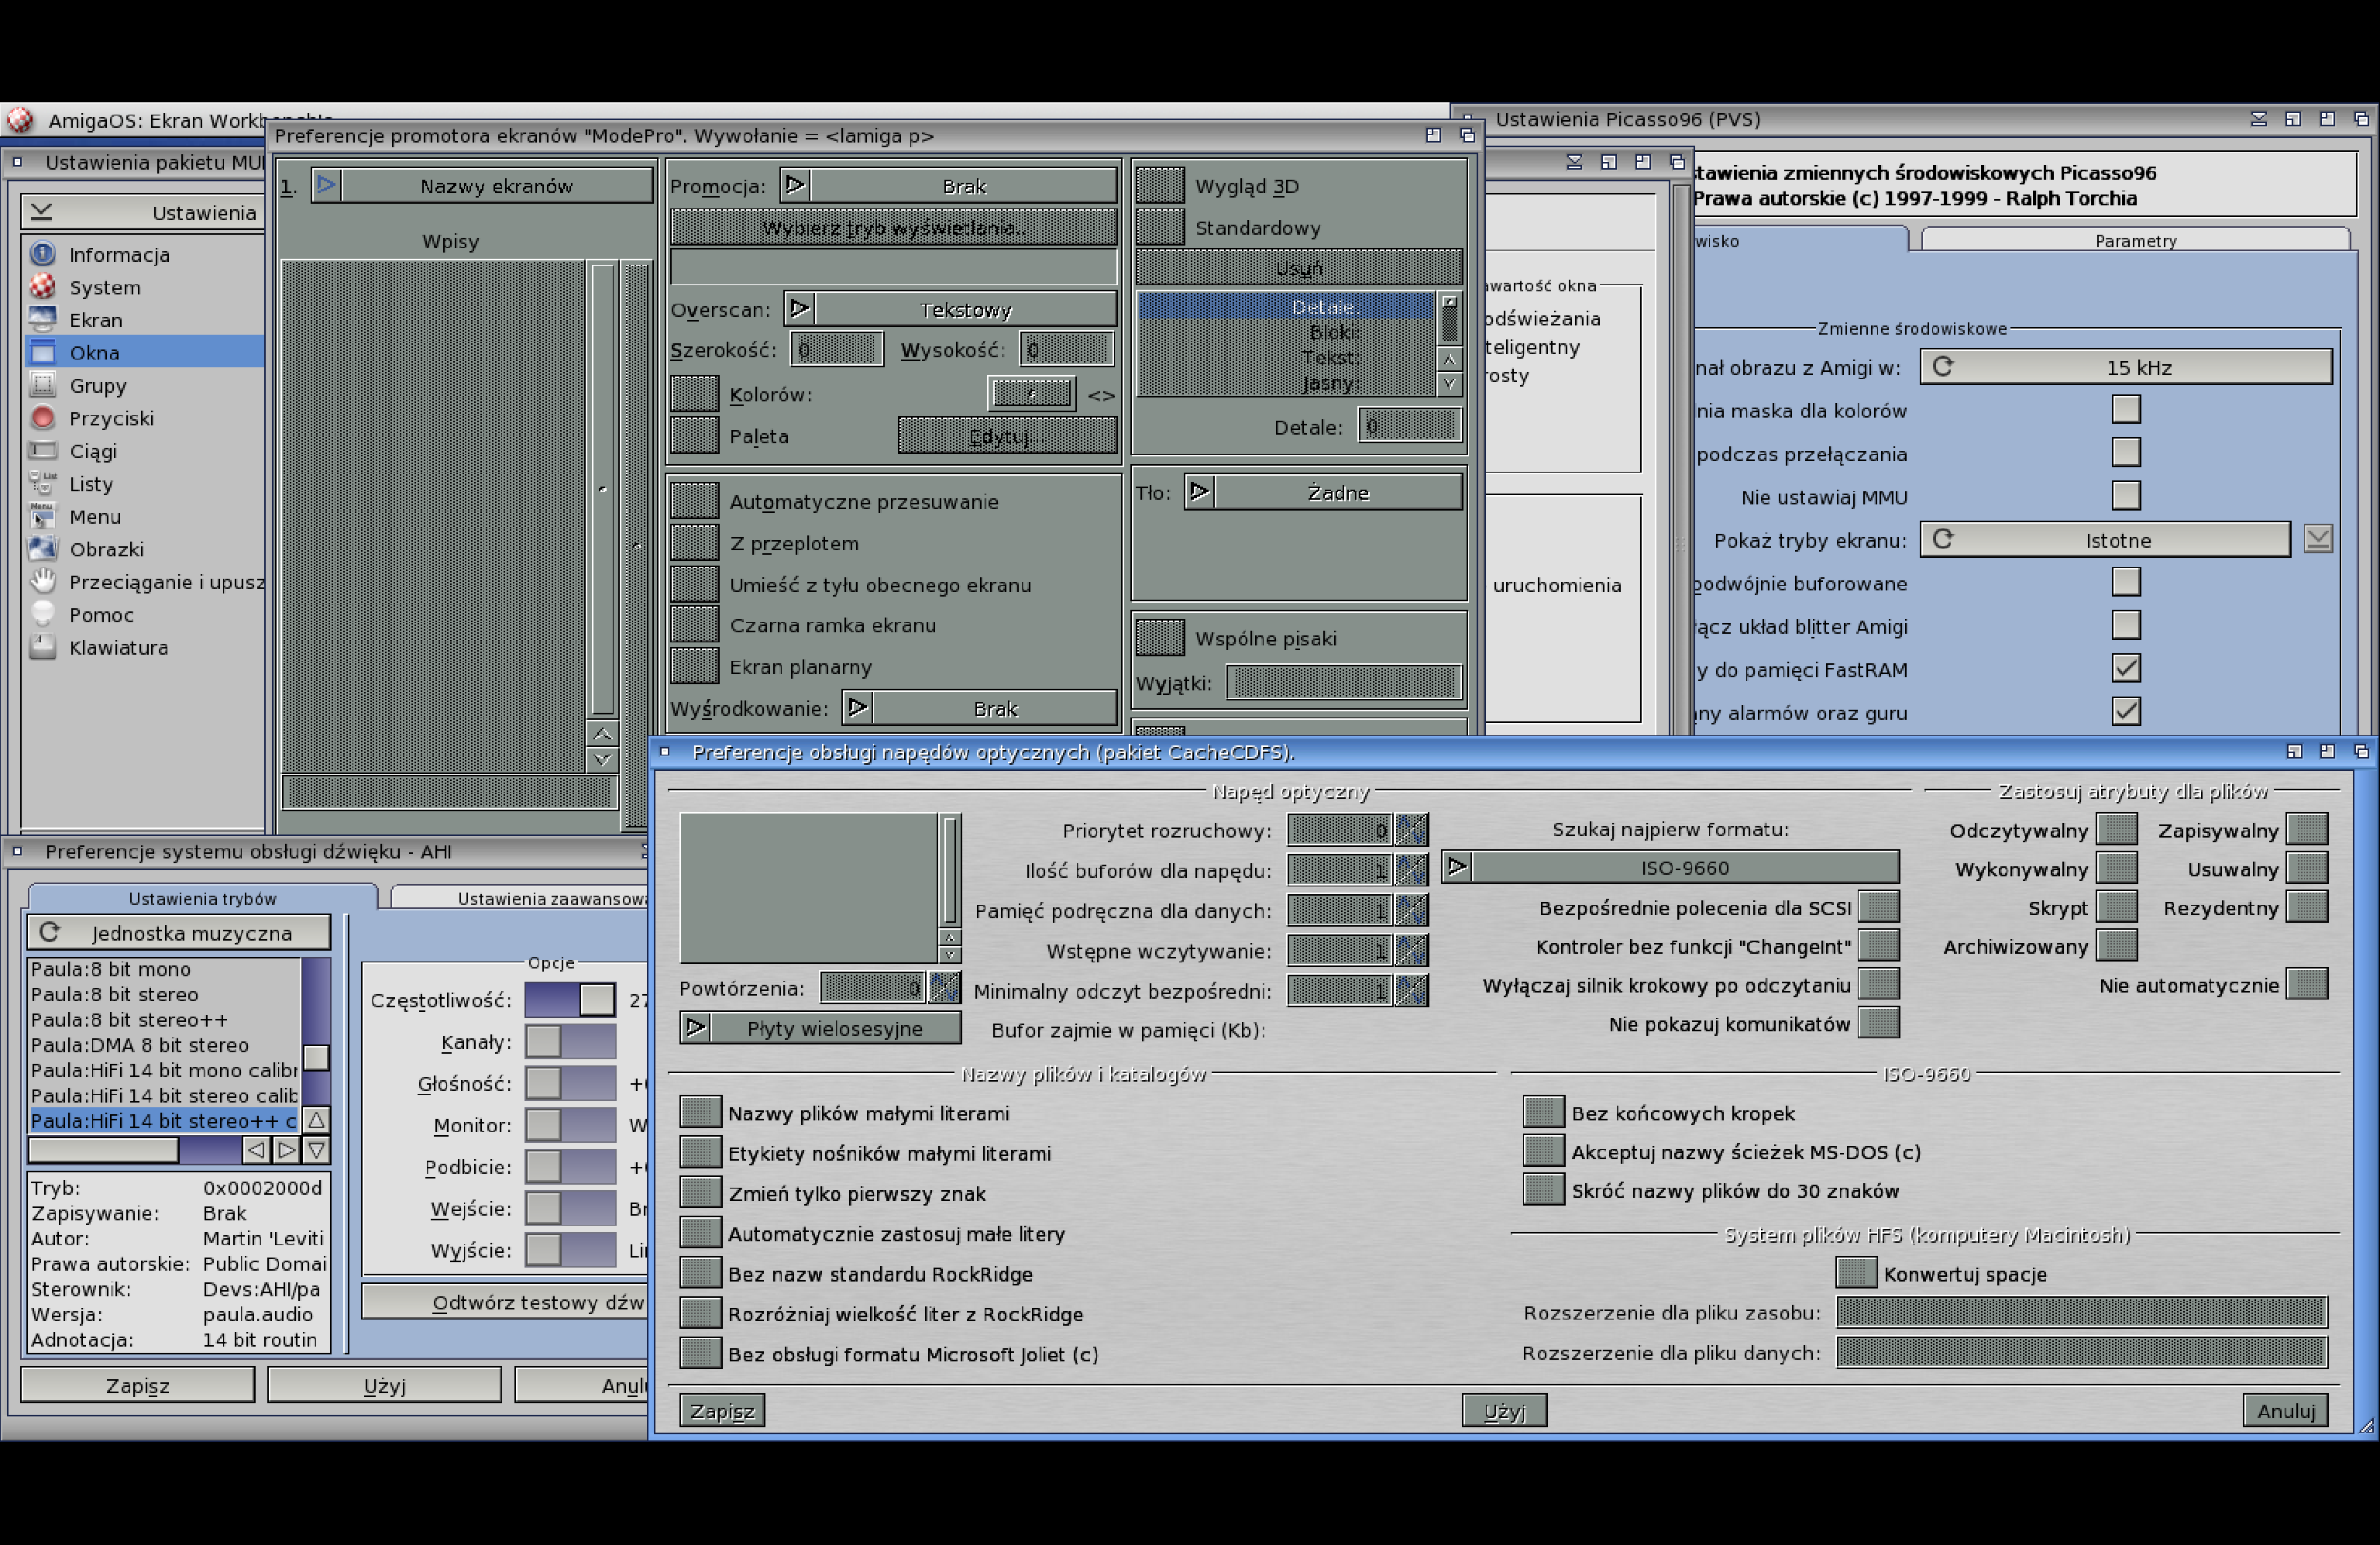Viewport: 2380px width, 1545px height.
Task: Click up-arrow button in AHI mode list
Action: 316,1120
